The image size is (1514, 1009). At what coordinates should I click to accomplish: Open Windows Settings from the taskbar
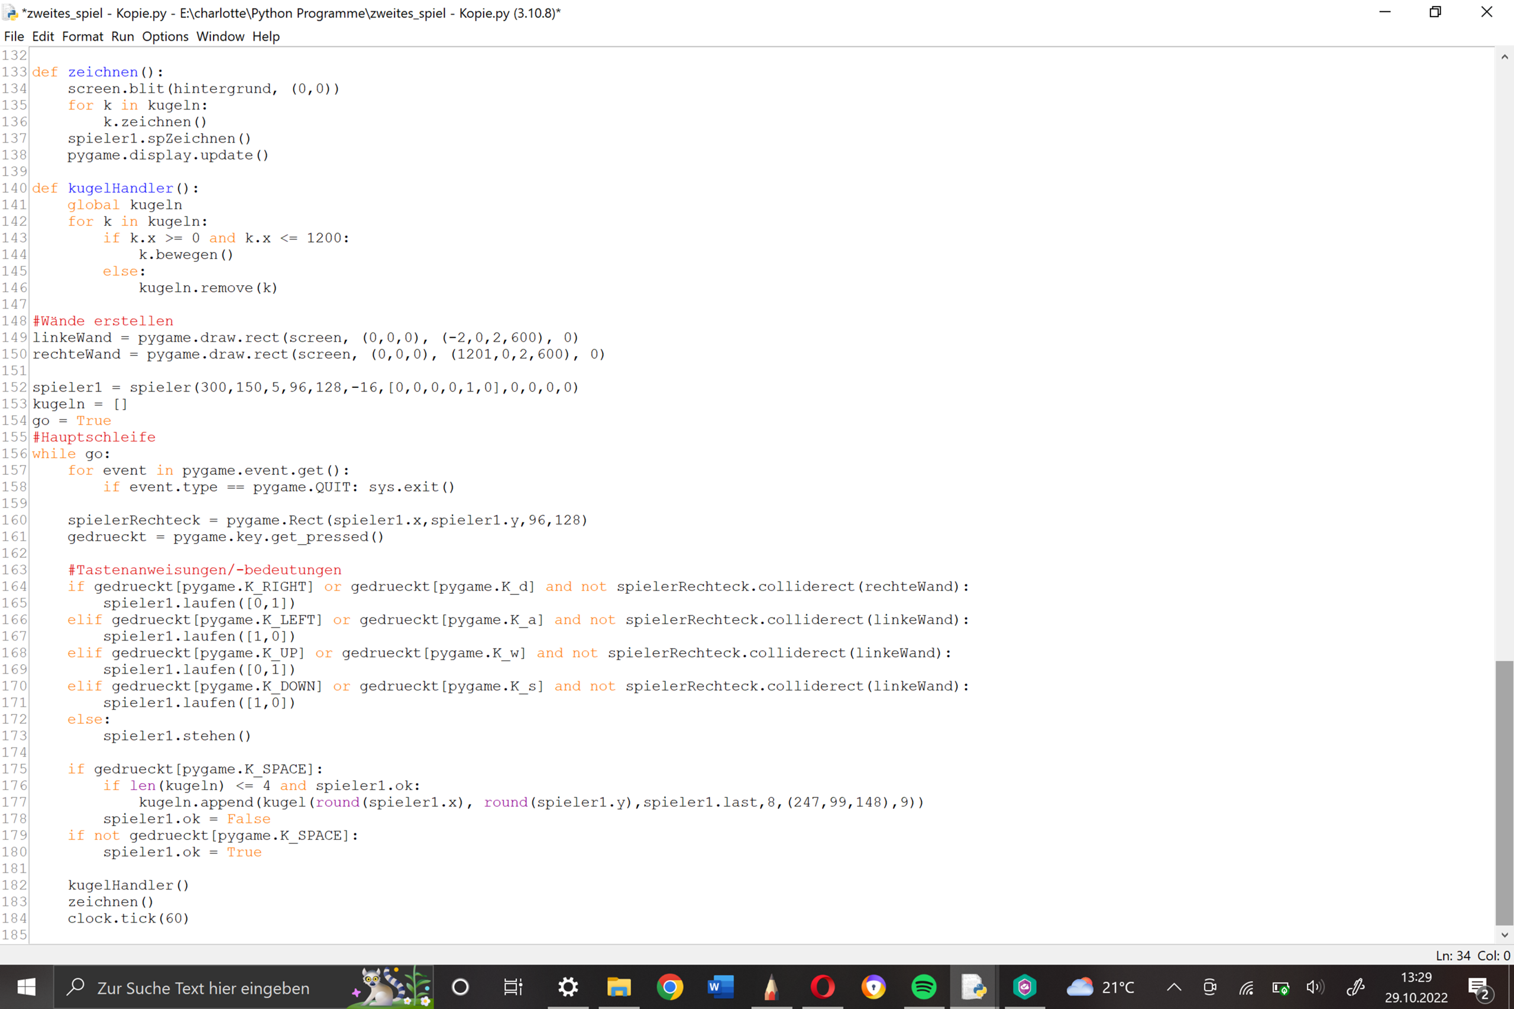click(567, 987)
